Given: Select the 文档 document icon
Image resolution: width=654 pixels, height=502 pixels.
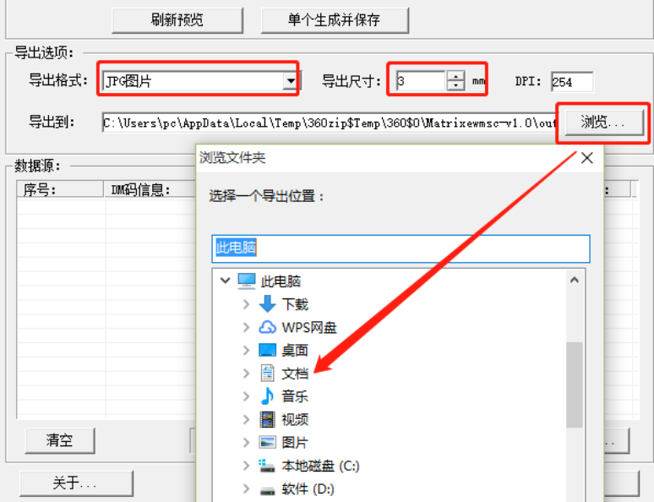Looking at the screenshot, I should (267, 373).
